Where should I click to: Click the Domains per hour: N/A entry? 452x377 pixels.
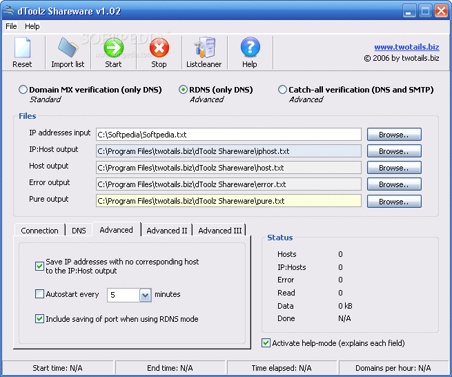[393, 368]
